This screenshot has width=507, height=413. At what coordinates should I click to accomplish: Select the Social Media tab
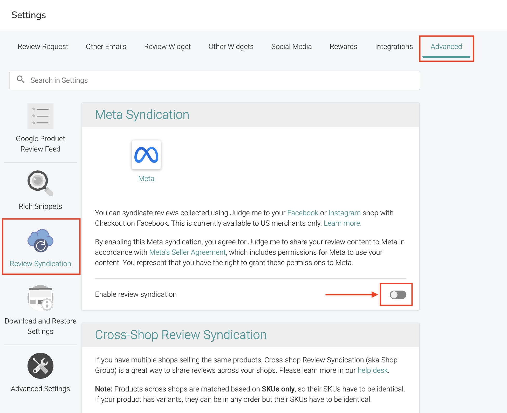[291, 46]
